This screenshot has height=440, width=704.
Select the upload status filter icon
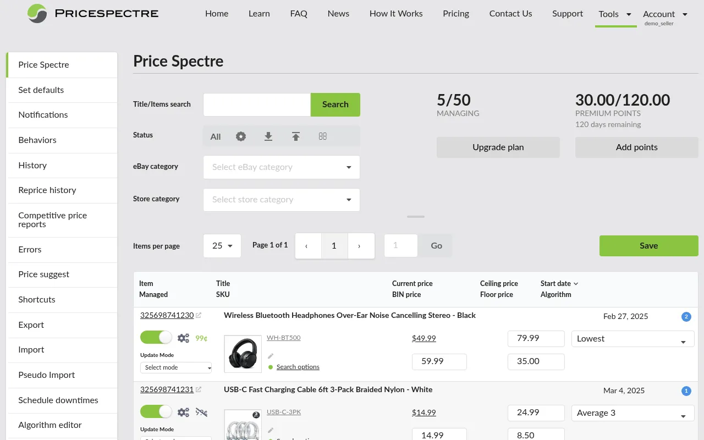(x=295, y=136)
